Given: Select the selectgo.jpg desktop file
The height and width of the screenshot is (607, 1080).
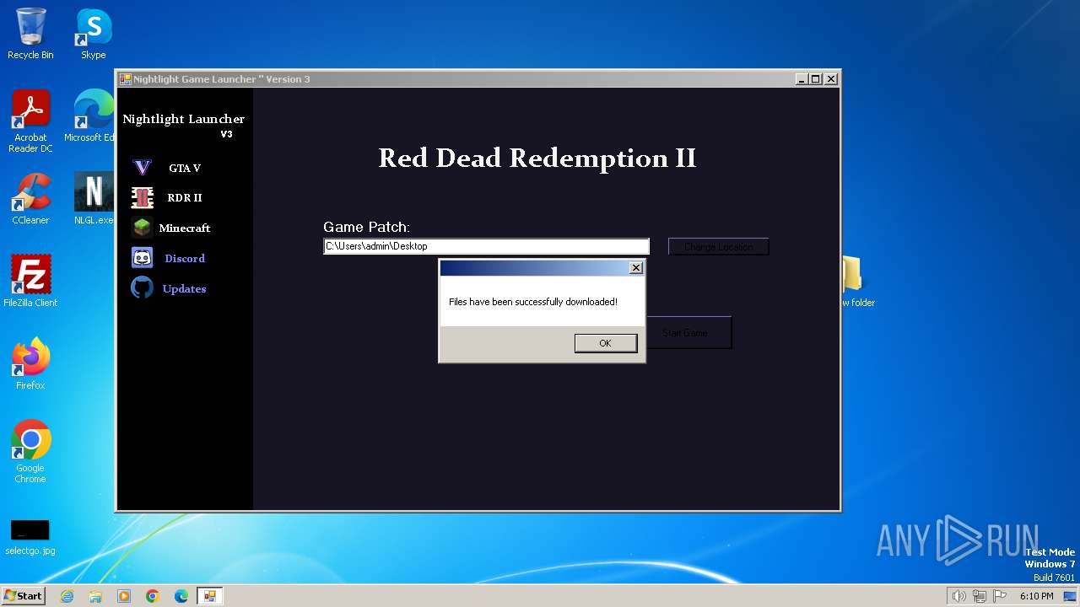Looking at the screenshot, I should coord(30,537).
